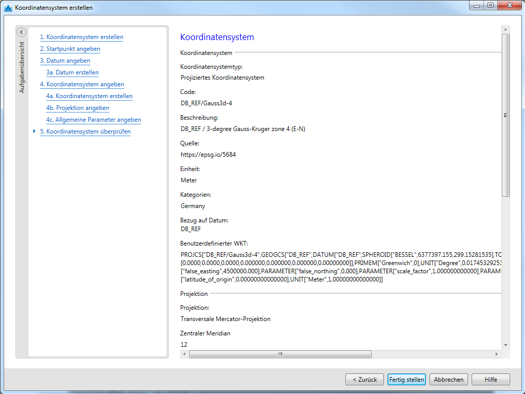Expand arrow beside Koordinatensystem überprüfen
Screen dimensions: 525x394
(x=34, y=132)
